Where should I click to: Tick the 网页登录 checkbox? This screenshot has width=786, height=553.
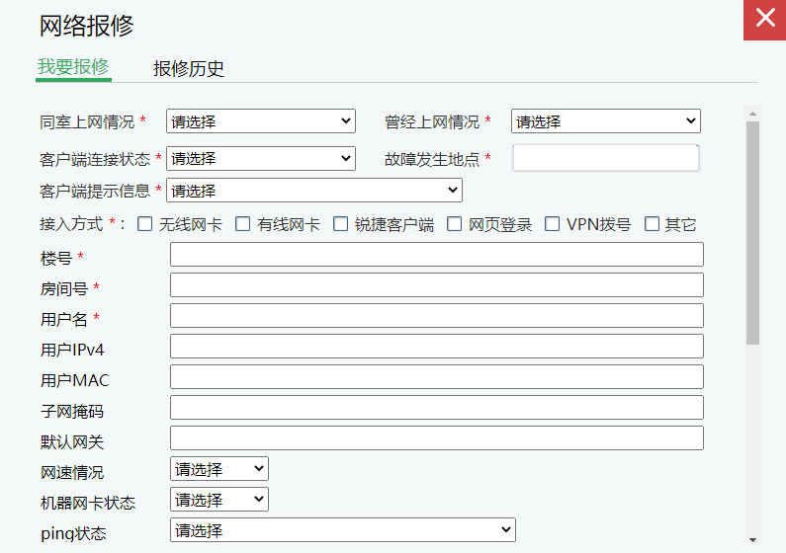pyautogui.click(x=454, y=224)
